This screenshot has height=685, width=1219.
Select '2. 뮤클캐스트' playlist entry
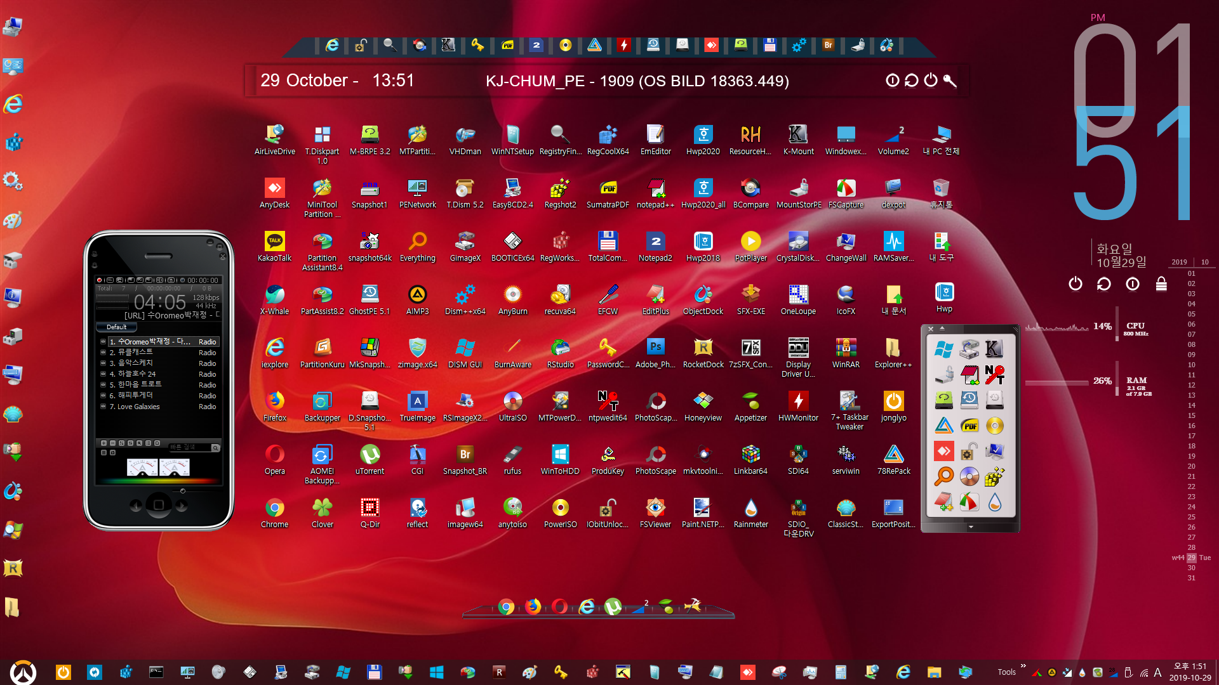click(x=159, y=353)
